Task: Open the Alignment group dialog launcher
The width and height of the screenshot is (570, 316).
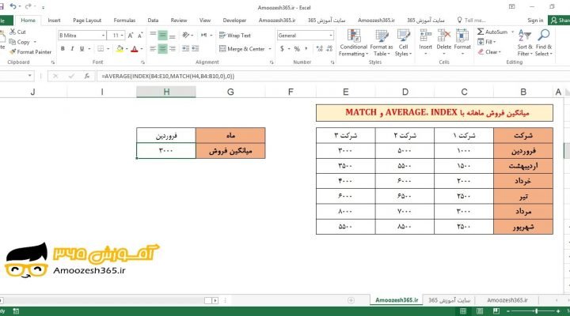Action: (x=272, y=62)
